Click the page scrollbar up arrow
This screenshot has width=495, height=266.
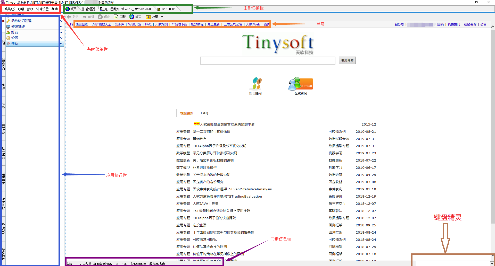tap(493, 26)
